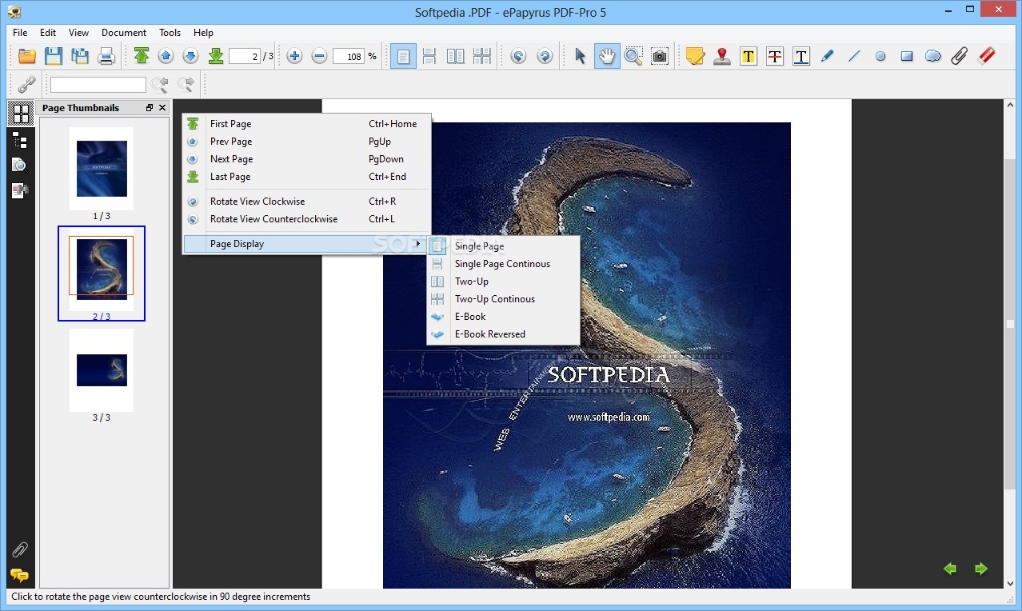Open the Document menu
Viewport: 1022px width, 611px height.
coord(124,33)
